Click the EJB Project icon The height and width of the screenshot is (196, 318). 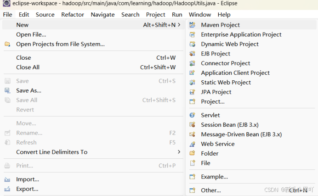pyautogui.click(x=192, y=53)
